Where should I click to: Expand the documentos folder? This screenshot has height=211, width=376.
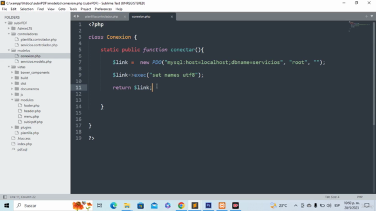[12, 89]
